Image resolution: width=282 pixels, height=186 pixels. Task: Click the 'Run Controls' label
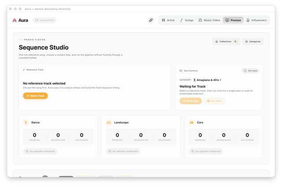191,71
